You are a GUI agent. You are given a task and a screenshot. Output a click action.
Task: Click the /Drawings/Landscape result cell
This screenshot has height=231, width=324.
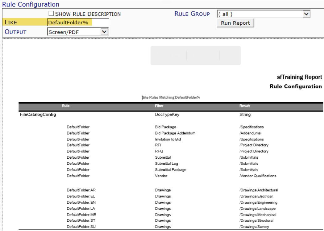(257, 209)
